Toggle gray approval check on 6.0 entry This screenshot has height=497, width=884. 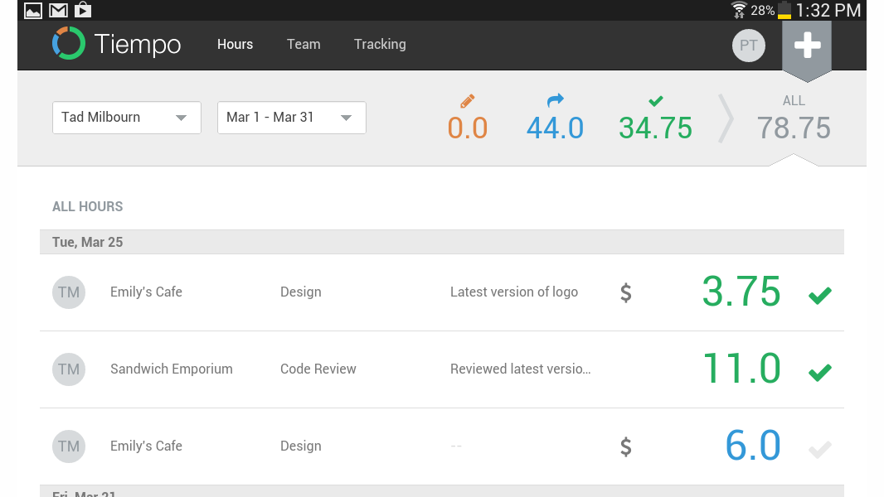click(819, 449)
